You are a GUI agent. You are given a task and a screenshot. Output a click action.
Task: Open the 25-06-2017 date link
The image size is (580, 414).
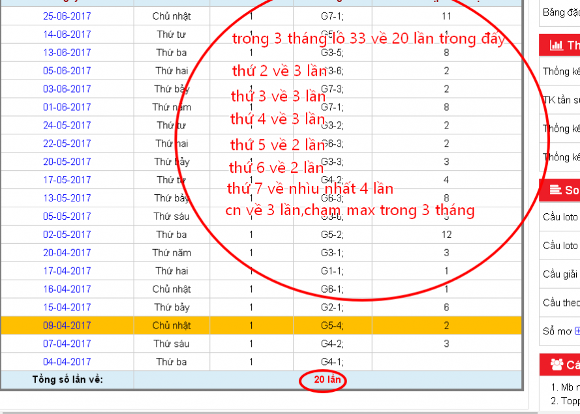pyautogui.click(x=67, y=16)
